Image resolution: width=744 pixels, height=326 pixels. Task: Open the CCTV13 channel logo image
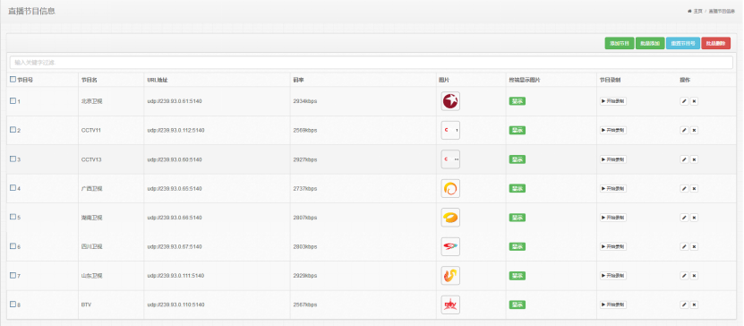click(x=450, y=159)
